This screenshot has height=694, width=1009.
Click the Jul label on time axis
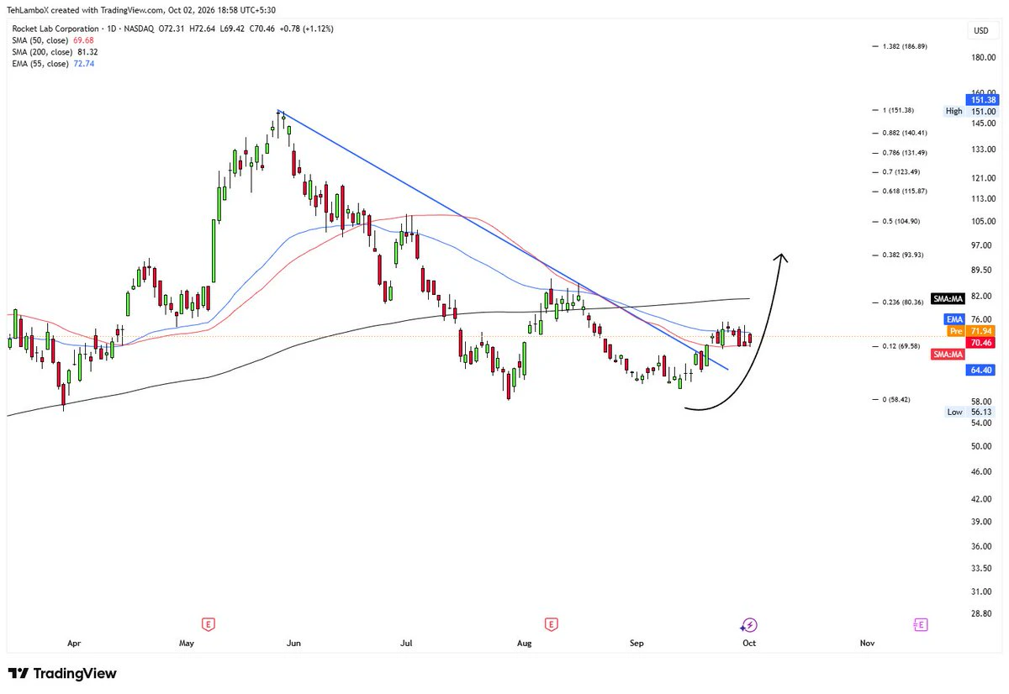point(406,644)
